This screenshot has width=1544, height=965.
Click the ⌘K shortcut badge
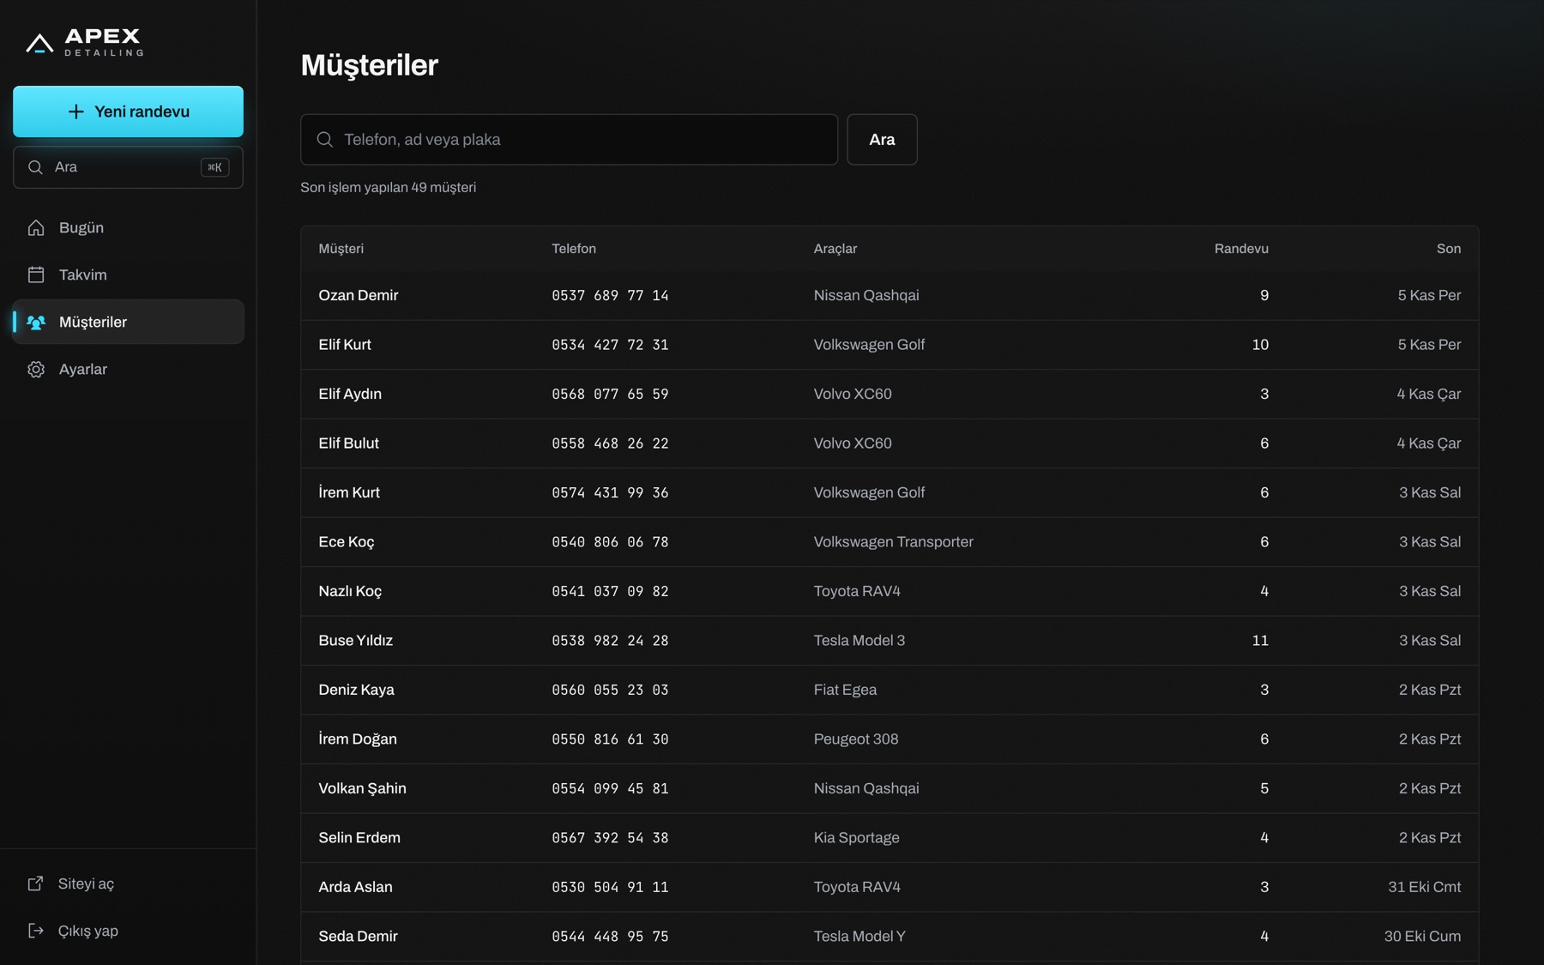click(214, 167)
